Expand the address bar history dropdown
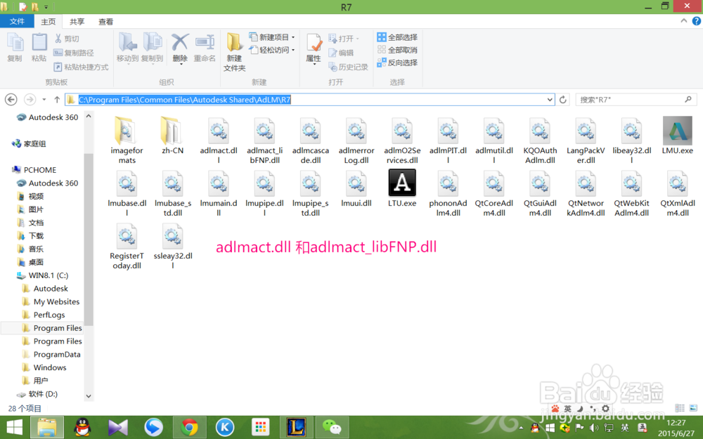 [550, 100]
